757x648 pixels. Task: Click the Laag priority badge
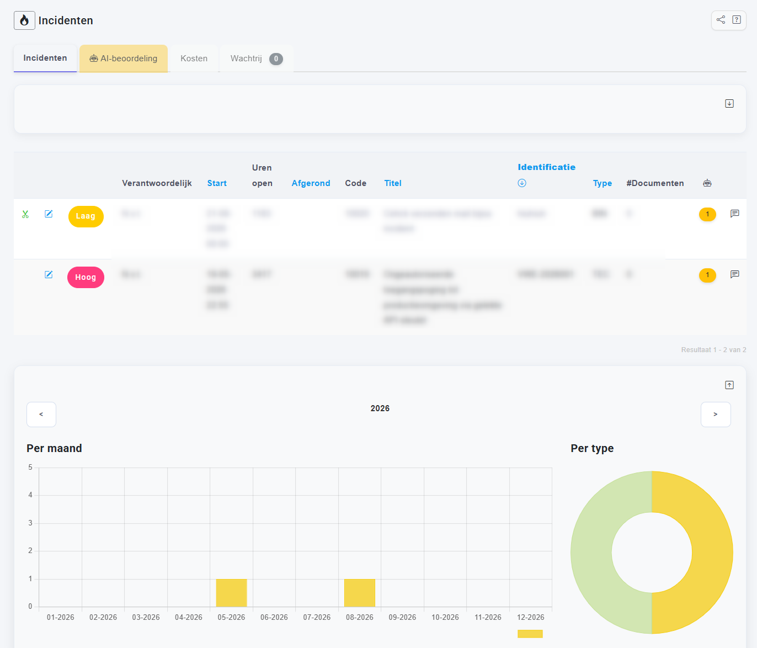click(86, 216)
